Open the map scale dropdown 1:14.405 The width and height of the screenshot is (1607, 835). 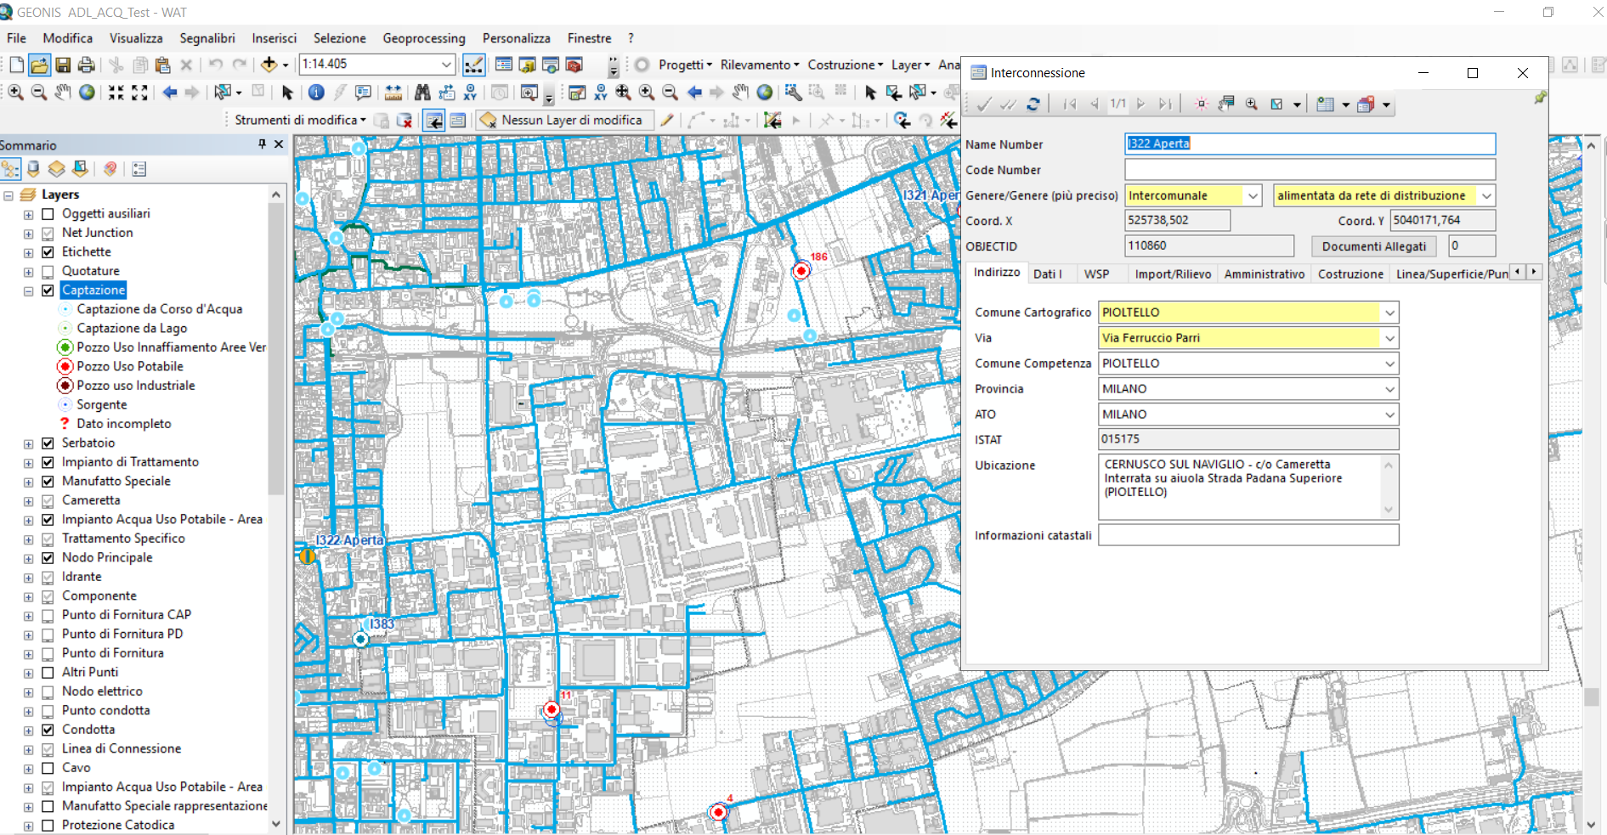point(446,65)
